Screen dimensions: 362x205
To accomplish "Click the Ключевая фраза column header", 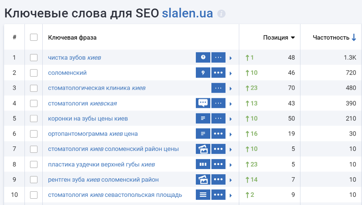I will click(x=72, y=37).
